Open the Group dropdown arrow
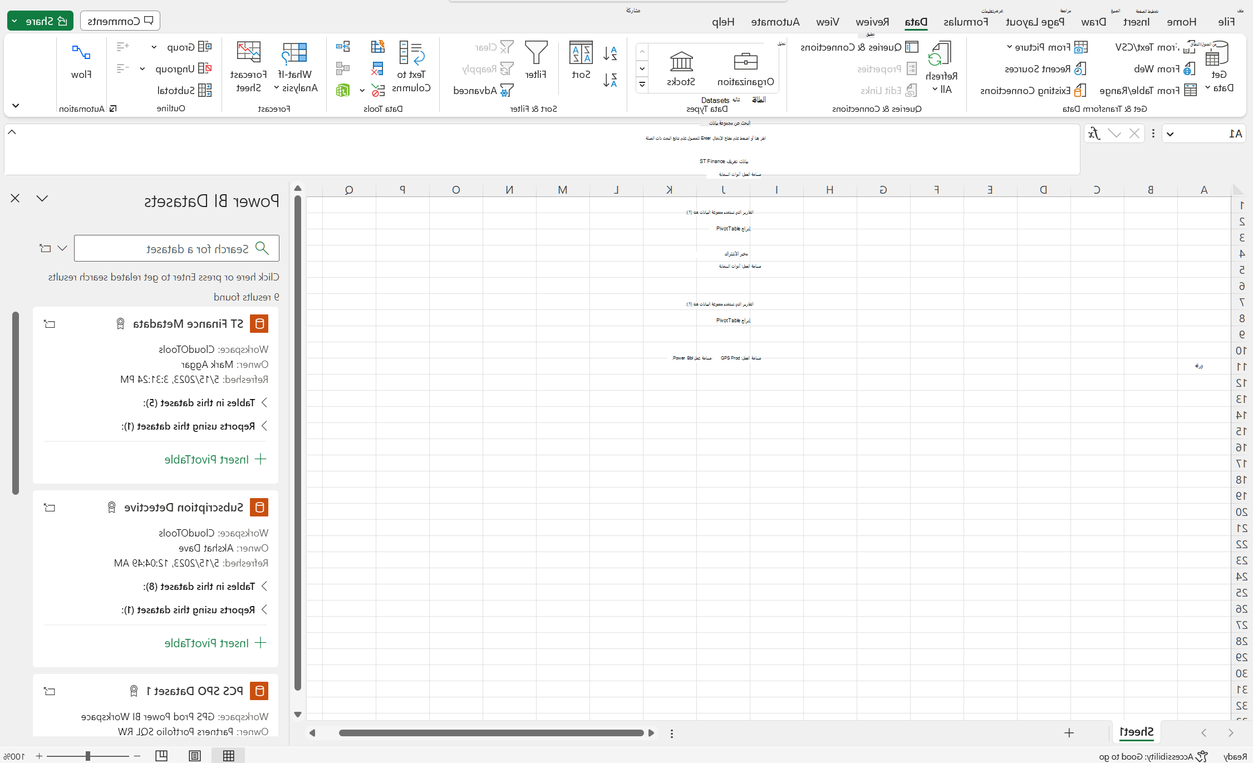Screen dimensions: 1253x763 154,47
